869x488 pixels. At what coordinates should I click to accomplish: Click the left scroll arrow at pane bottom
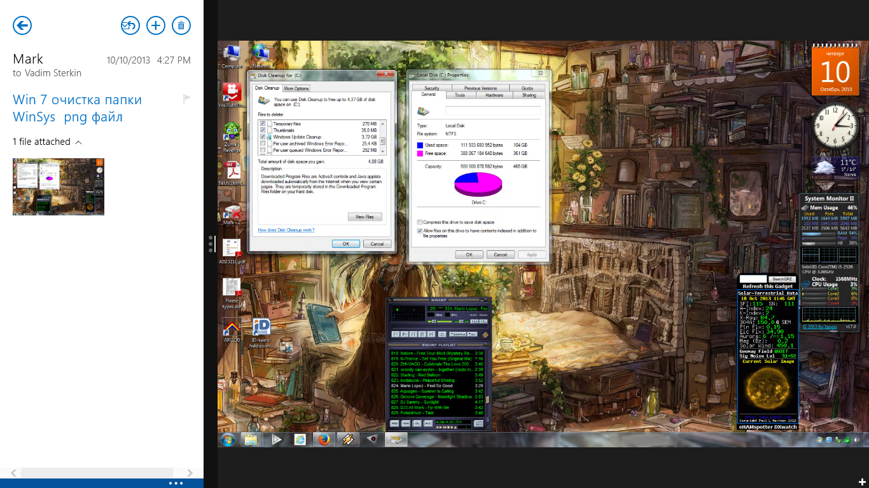coord(13,473)
